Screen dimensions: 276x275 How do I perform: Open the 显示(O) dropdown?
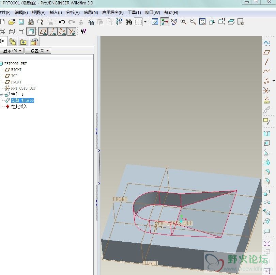pos(12,51)
